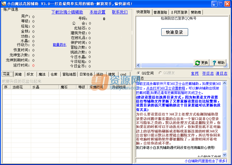Open the 官网 link
Image resolution: width=232 pixels, height=165 pixels.
point(195,73)
